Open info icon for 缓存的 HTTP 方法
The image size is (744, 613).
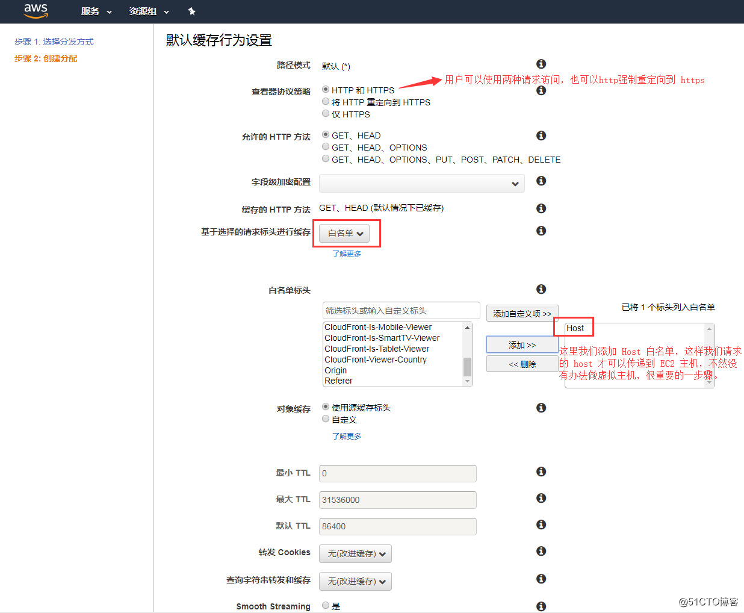[541, 208]
